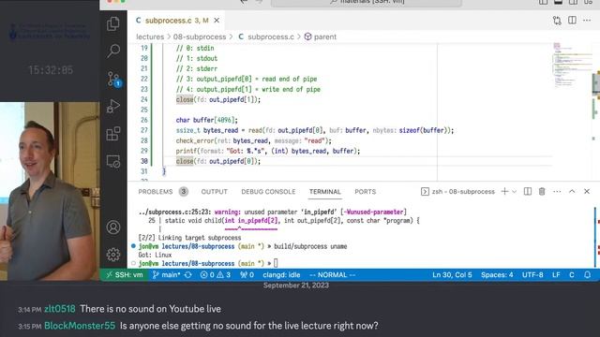Change file encoding via UTF-8
The image size is (600, 337).
(532, 274)
